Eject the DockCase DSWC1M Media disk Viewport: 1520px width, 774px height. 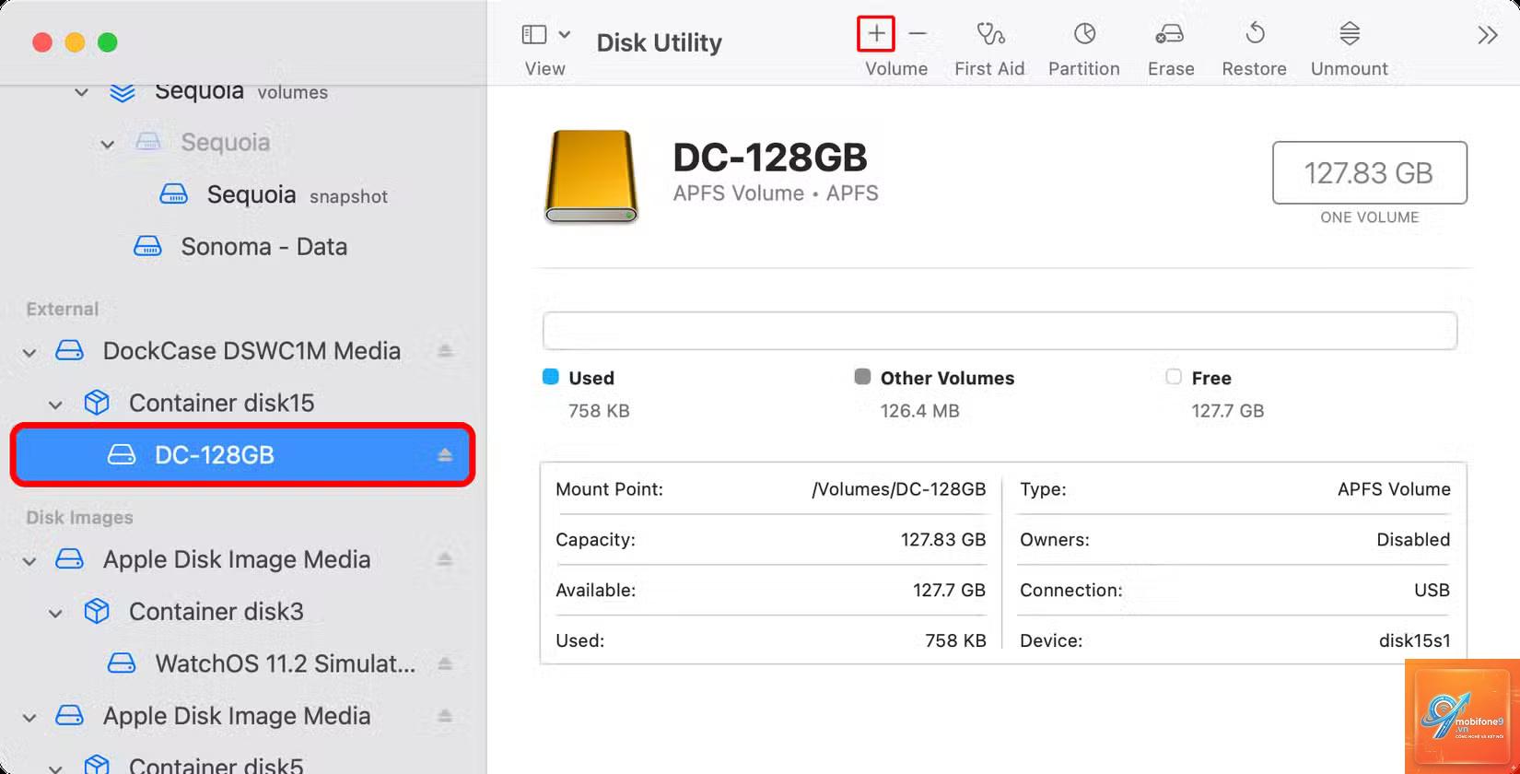(x=445, y=351)
